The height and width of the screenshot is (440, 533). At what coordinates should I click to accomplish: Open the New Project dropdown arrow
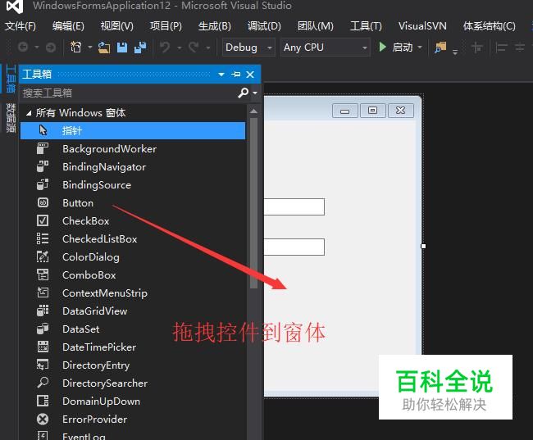(x=90, y=47)
